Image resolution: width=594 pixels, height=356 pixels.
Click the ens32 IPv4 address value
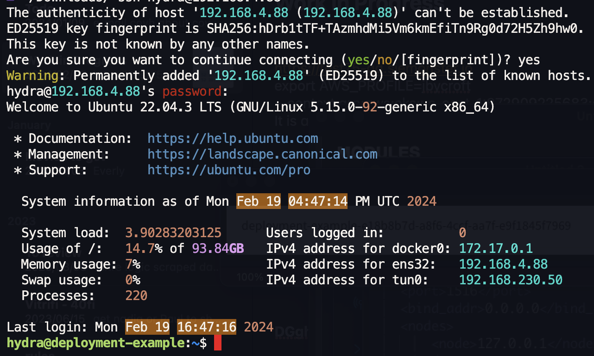tap(503, 264)
